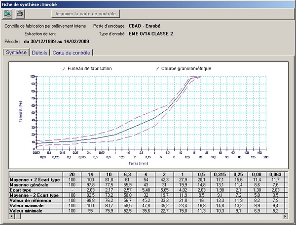The image size is (296, 225).
Task: Open the Détails tab
Action: tap(40, 52)
